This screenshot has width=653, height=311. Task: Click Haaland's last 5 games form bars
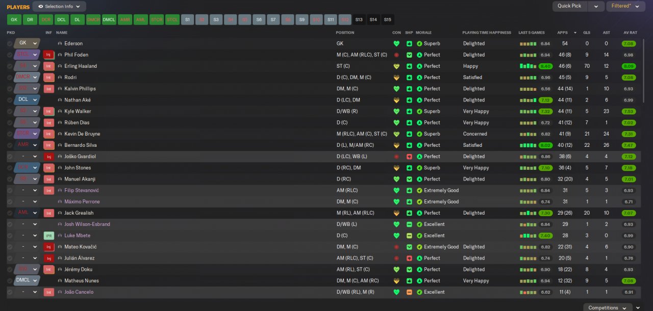coord(529,66)
